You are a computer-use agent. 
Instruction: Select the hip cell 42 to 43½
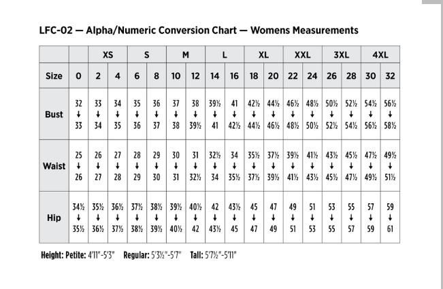point(215,218)
